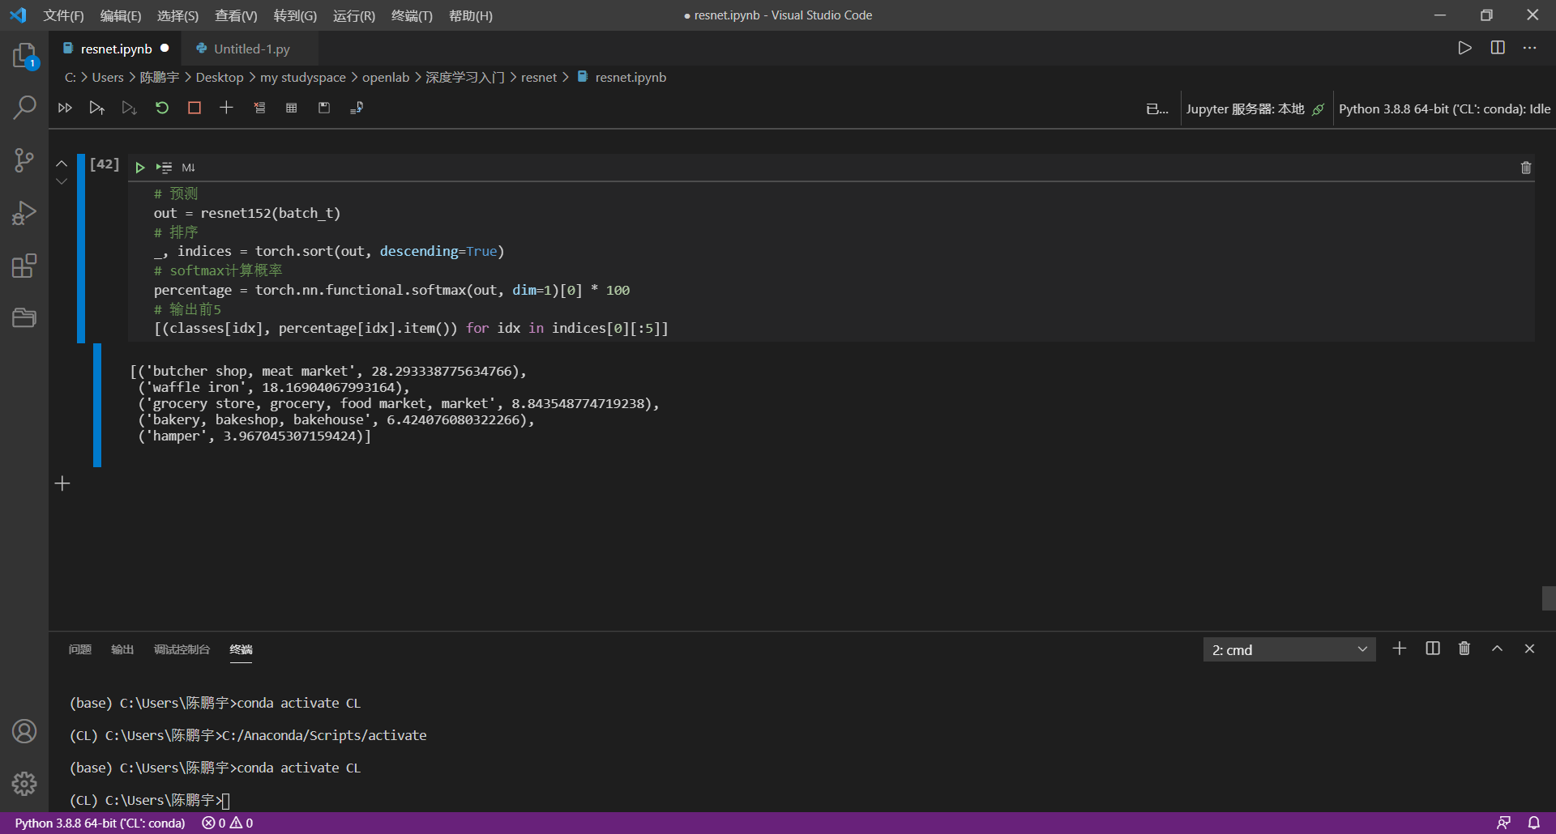Screen dimensions: 1556x834
Task: Click the run cell and above icon
Action: 97,108
